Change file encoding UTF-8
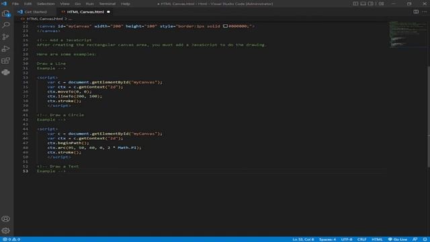 click(347, 239)
